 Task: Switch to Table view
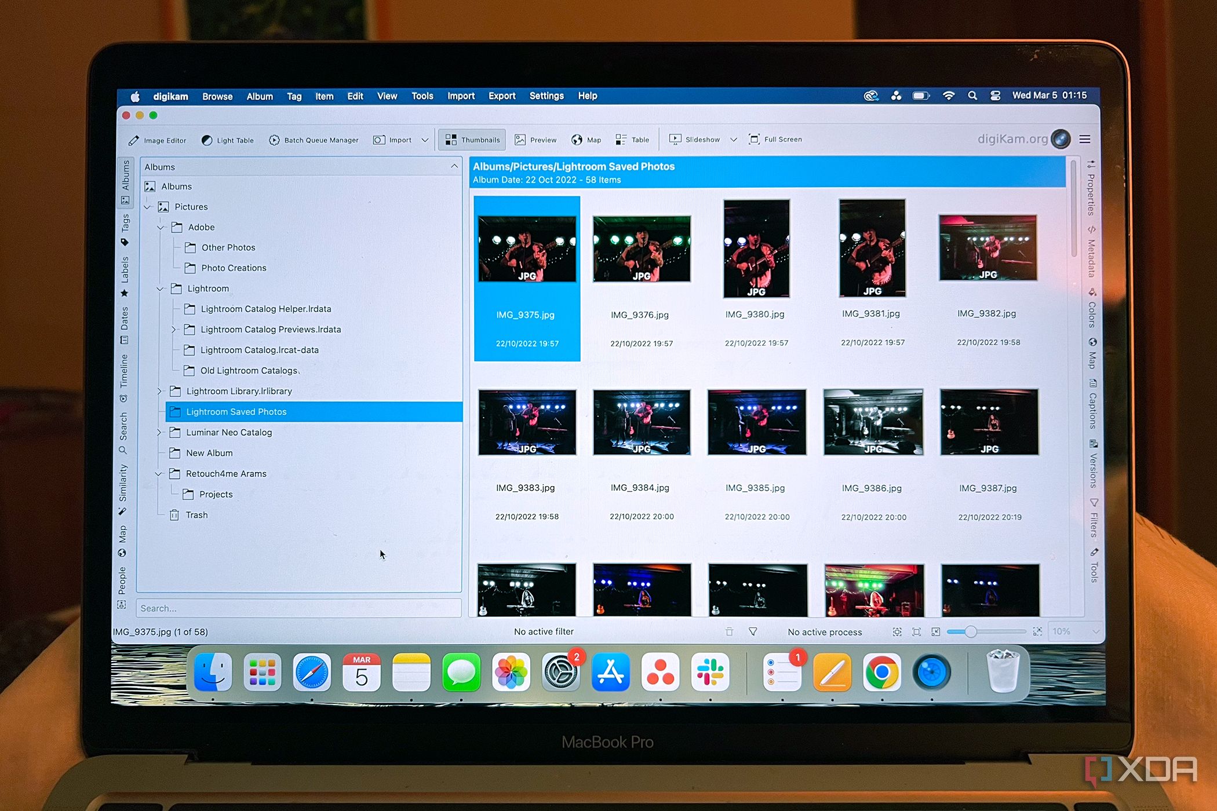coord(632,140)
